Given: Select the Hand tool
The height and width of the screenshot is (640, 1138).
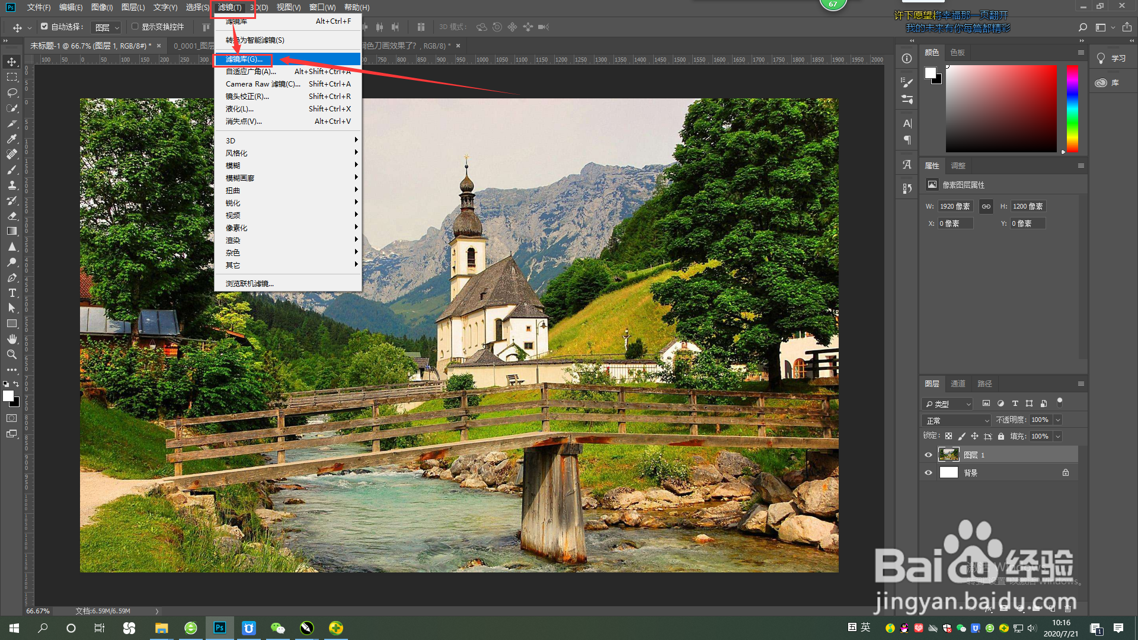Looking at the screenshot, I should coord(12,339).
